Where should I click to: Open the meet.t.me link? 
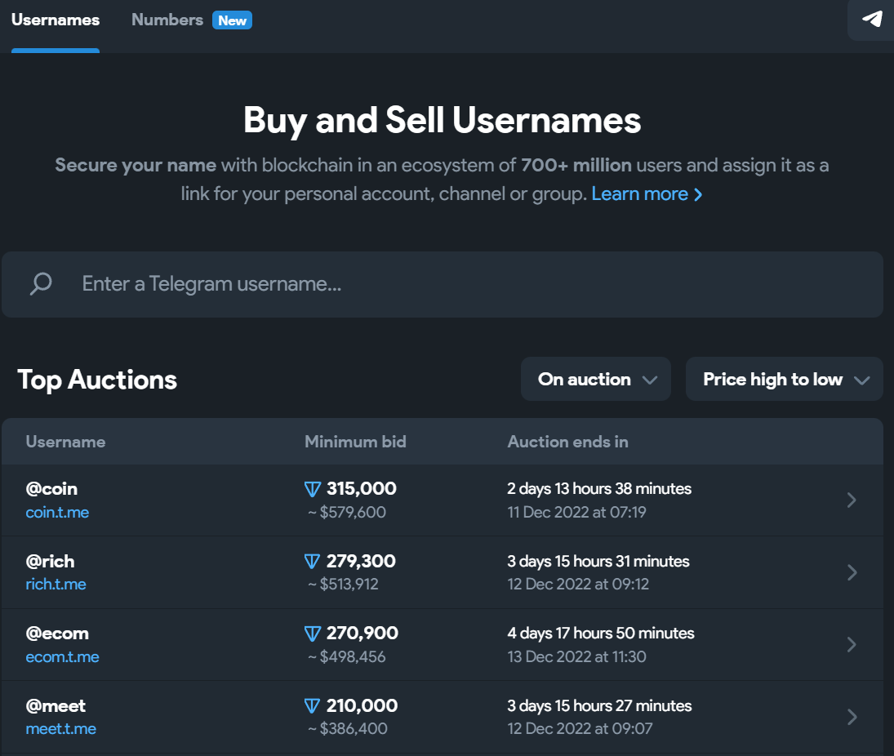pyautogui.click(x=61, y=728)
